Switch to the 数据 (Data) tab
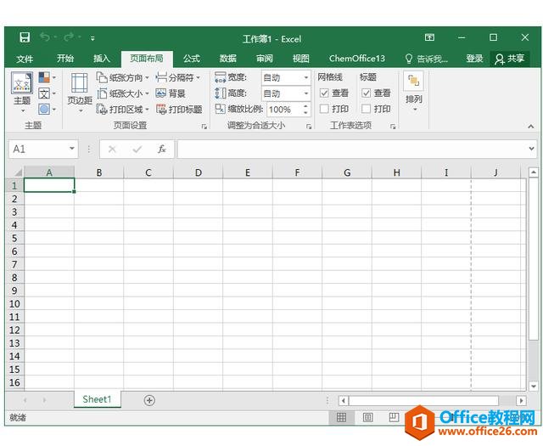The image size is (543, 446). pyautogui.click(x=228, y=59)
